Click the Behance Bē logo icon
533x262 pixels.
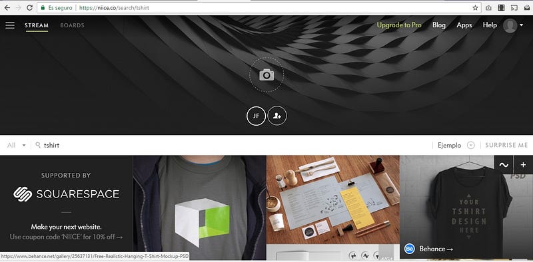[410, 249]
